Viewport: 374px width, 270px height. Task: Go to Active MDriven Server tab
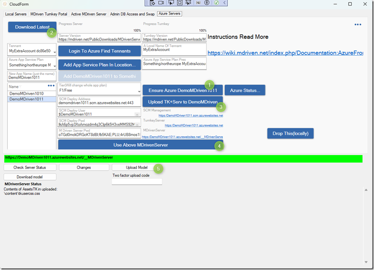(89, 14)
